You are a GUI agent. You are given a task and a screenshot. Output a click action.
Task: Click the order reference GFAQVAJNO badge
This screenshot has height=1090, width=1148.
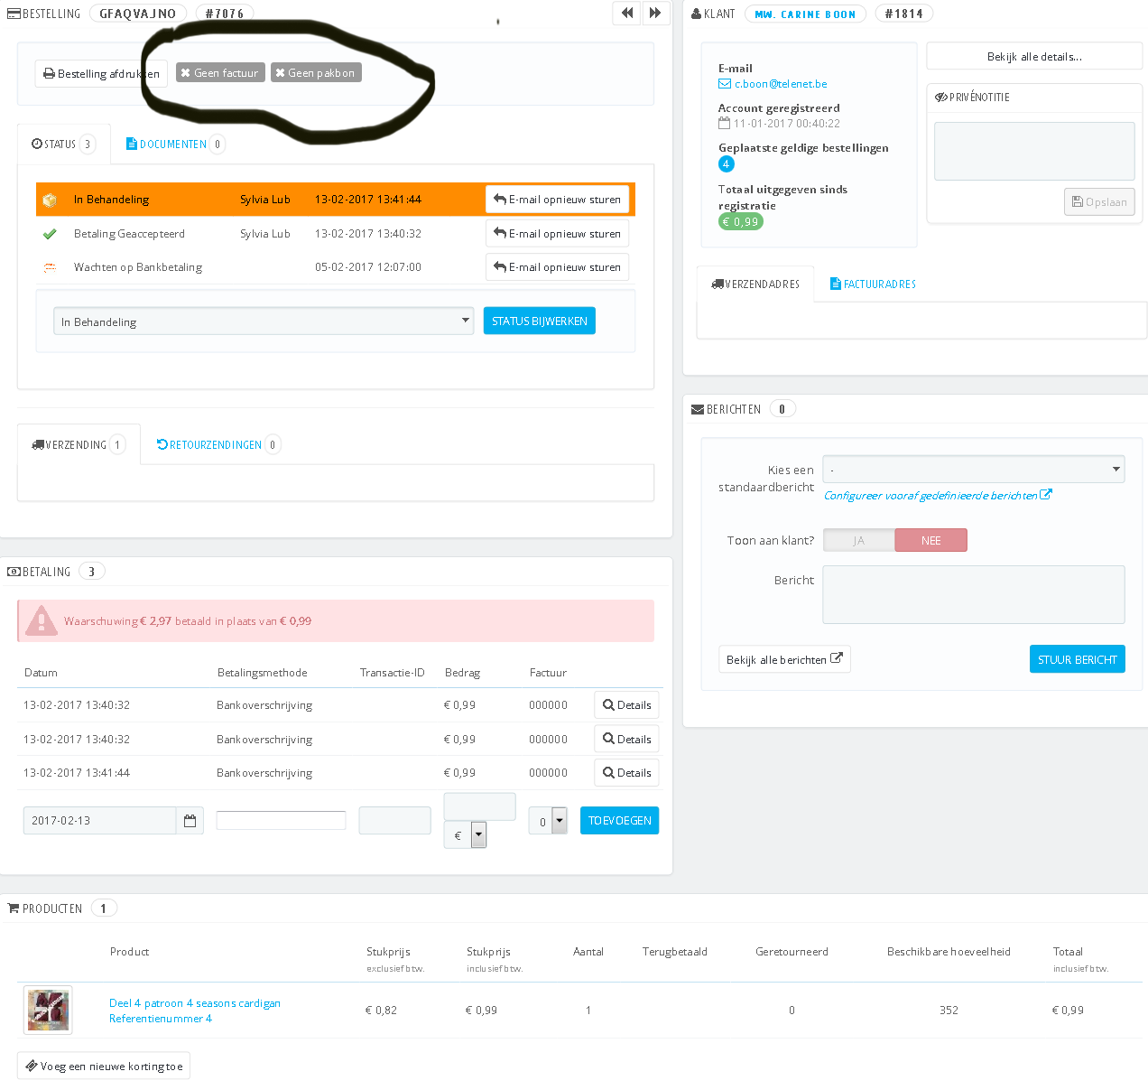tap(138, 14)
